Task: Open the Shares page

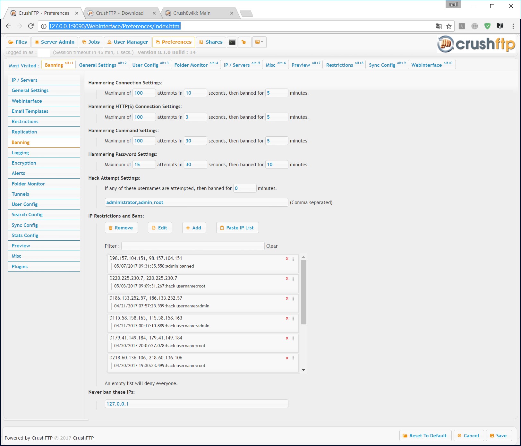Action: [211, 42]
